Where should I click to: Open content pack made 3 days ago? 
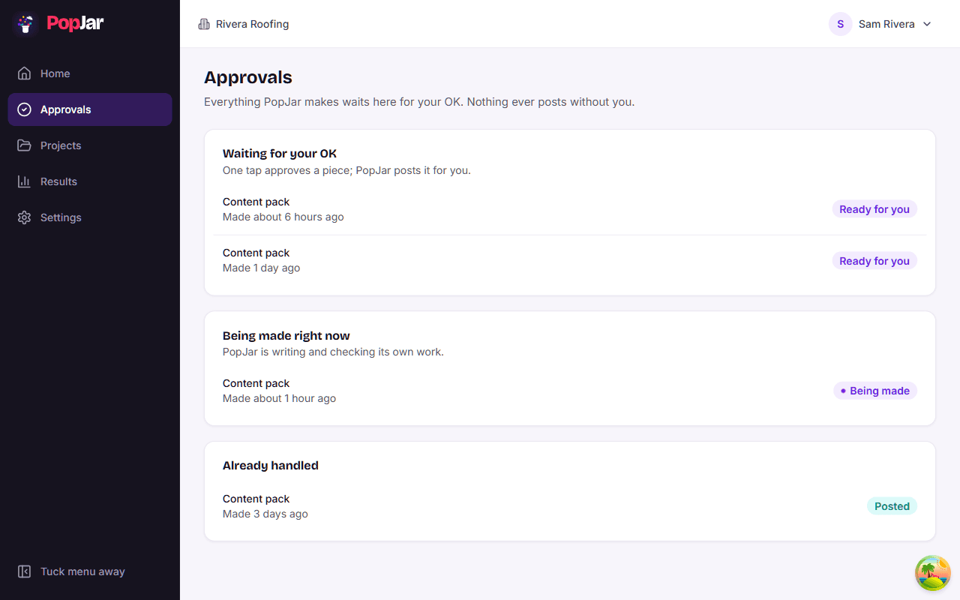[570, 506]
